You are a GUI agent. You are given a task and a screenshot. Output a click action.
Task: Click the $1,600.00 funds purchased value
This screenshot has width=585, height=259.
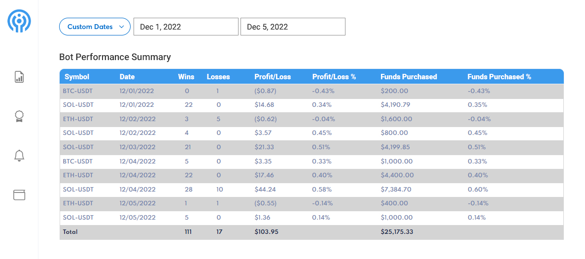coord(396,119)
